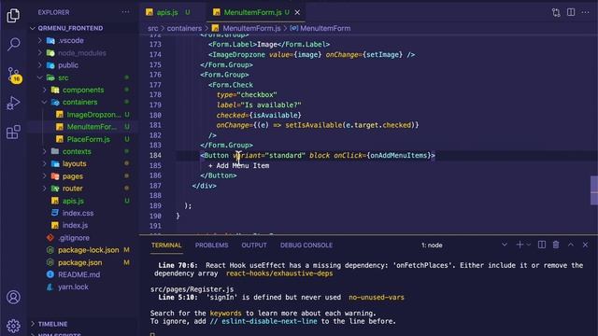Screen dimensions: 598x336
Task: Collapse the QRMENU_FRONTEND root folder
Action: [x=70, y=28]
